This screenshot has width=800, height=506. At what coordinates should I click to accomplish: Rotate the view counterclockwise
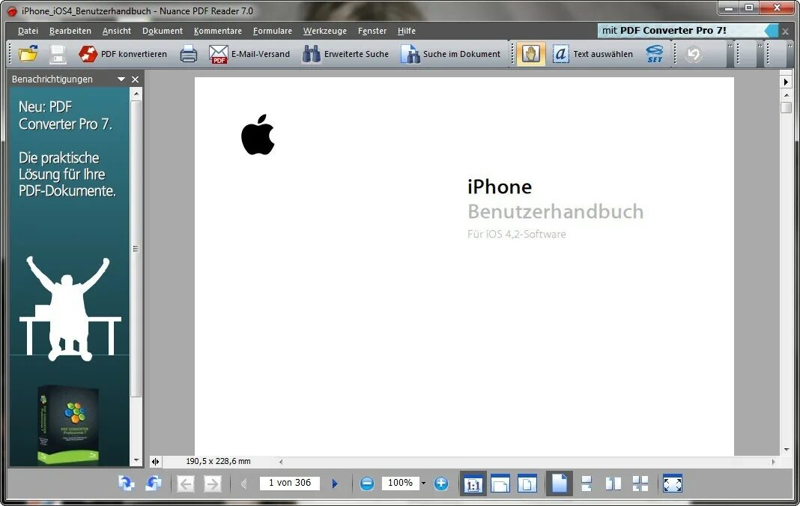(153, 483)
